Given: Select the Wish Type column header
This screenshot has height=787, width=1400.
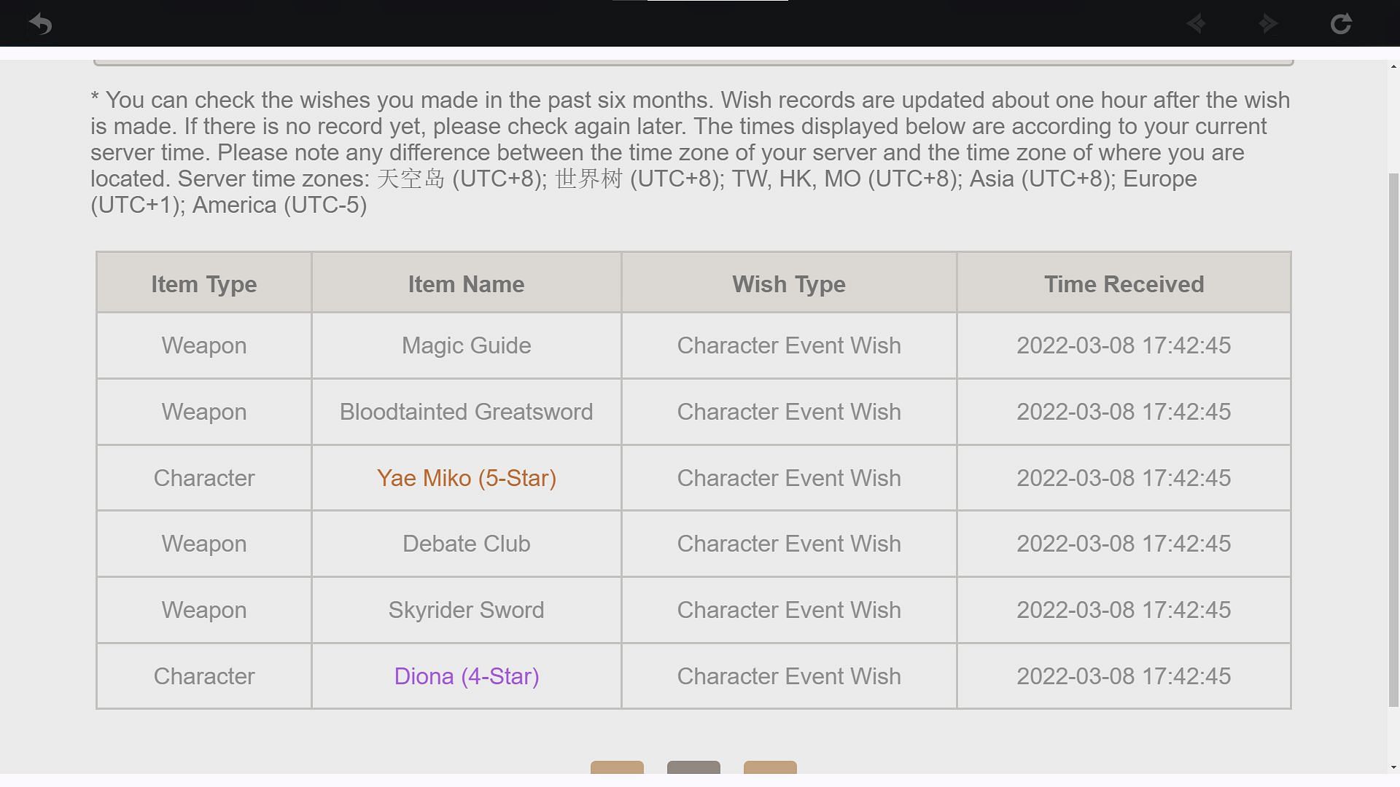Looking at the screenshot, I should coord(788,283).
